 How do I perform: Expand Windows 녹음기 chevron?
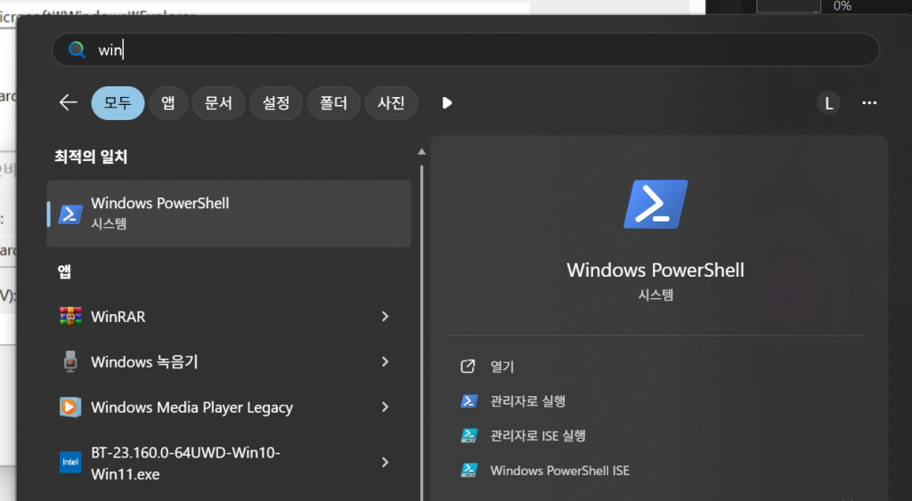[x=385, y=361]
